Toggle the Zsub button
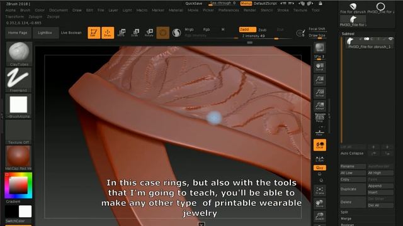 263,30
